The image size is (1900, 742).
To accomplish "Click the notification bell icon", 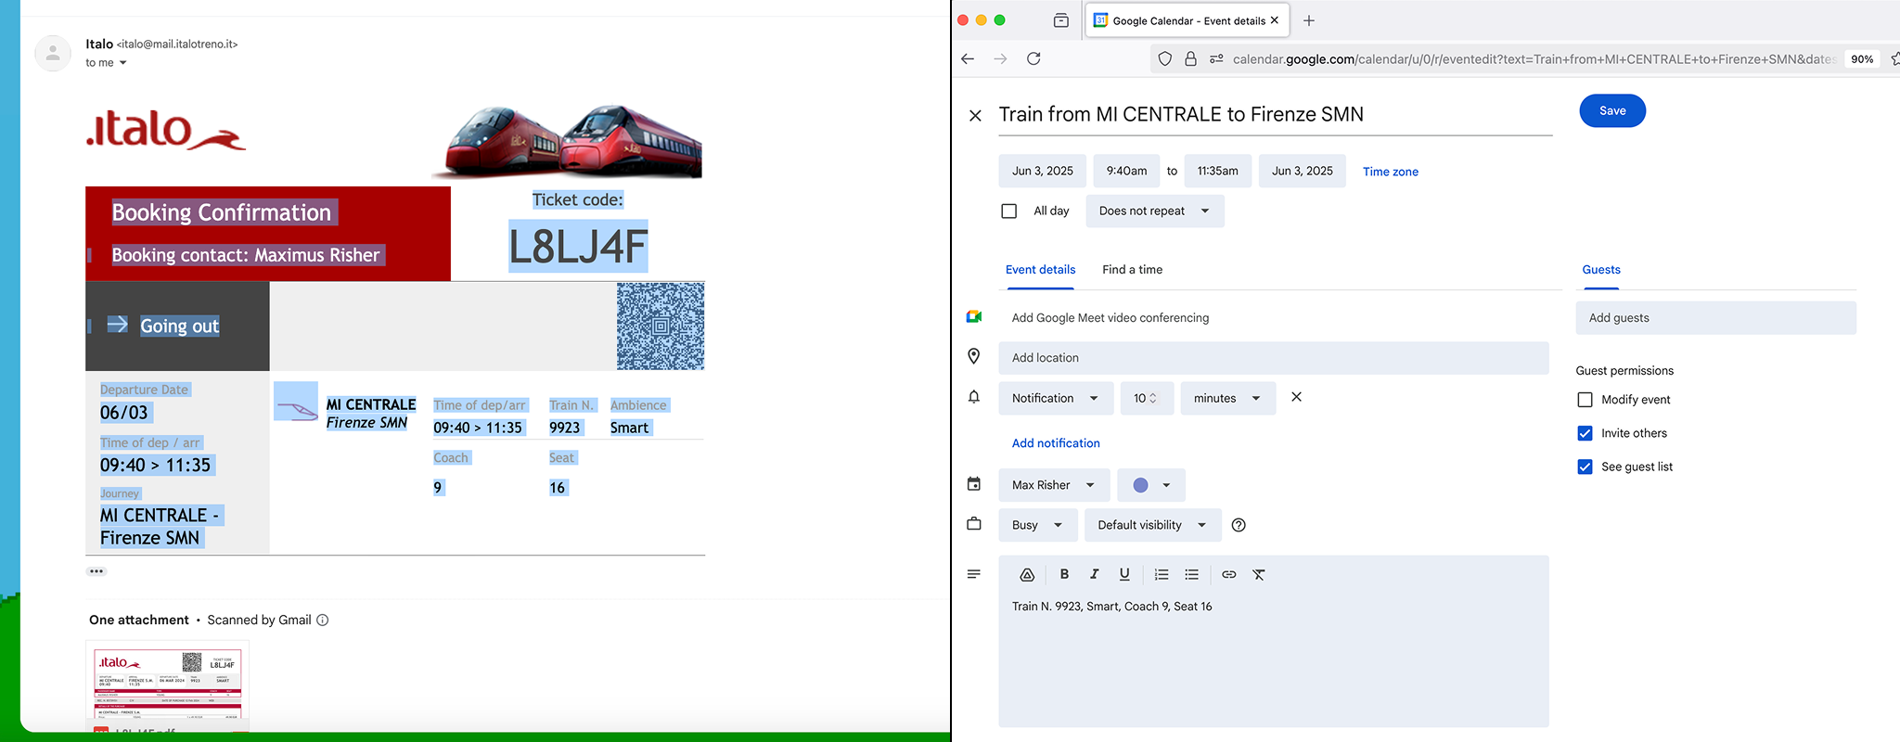I will click(x=974, y=397).
